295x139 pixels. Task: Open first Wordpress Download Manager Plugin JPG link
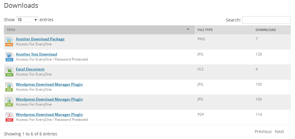[x=49, y=84]
